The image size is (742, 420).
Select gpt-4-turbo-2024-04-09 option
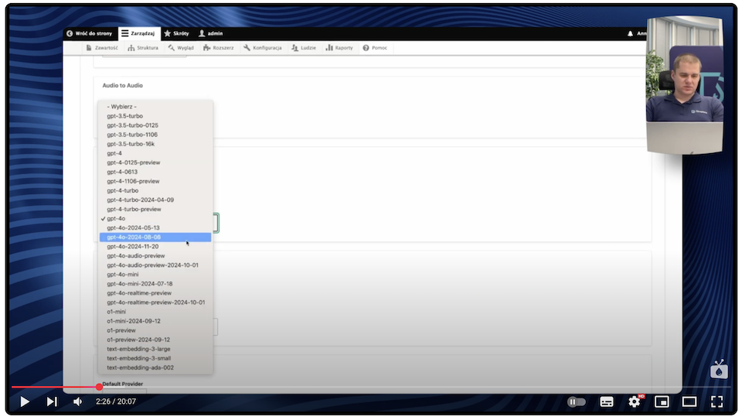click(155, 200)
